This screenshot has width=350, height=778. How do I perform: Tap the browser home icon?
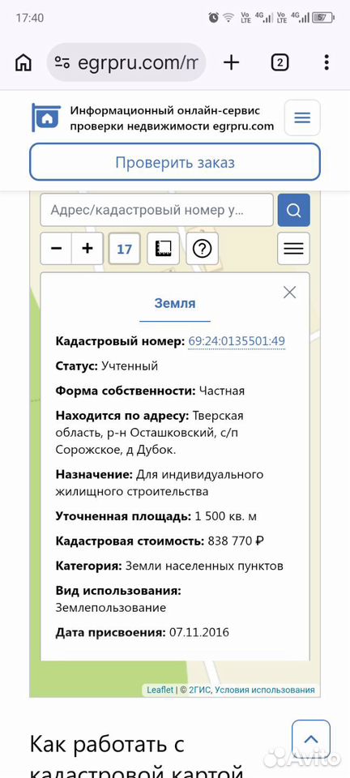point(23,62)
